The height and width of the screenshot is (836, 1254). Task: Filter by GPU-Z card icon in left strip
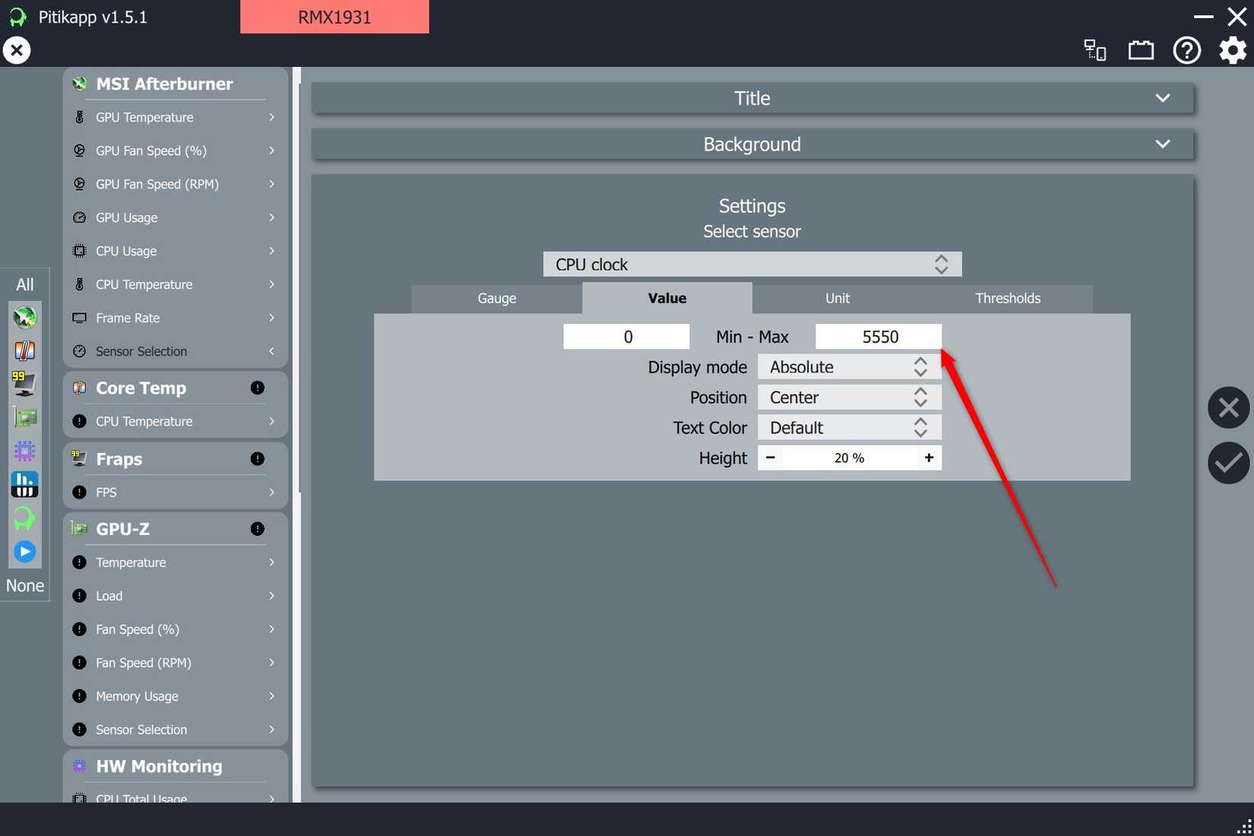24,417
